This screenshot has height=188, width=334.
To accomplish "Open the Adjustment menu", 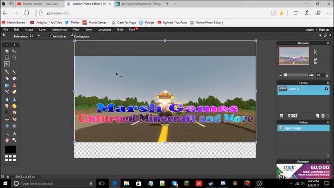I will (x=59, y=30).
